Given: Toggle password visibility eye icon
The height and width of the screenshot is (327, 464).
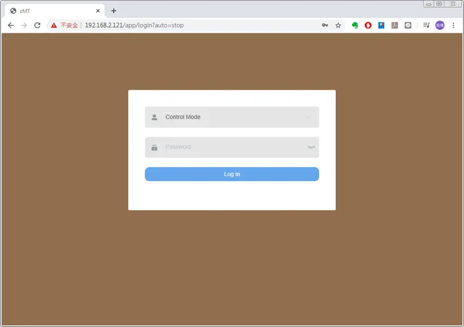Looking at the screenshot, I should [311, 147].
